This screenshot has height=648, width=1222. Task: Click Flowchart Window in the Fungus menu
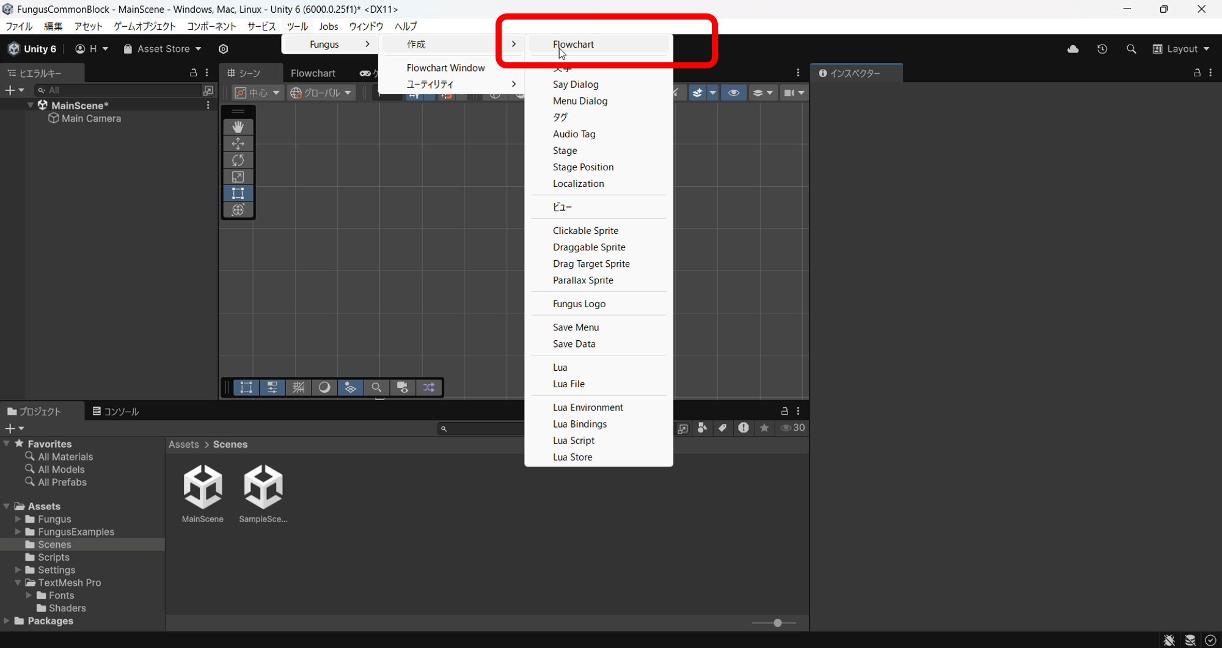(445, 67)
